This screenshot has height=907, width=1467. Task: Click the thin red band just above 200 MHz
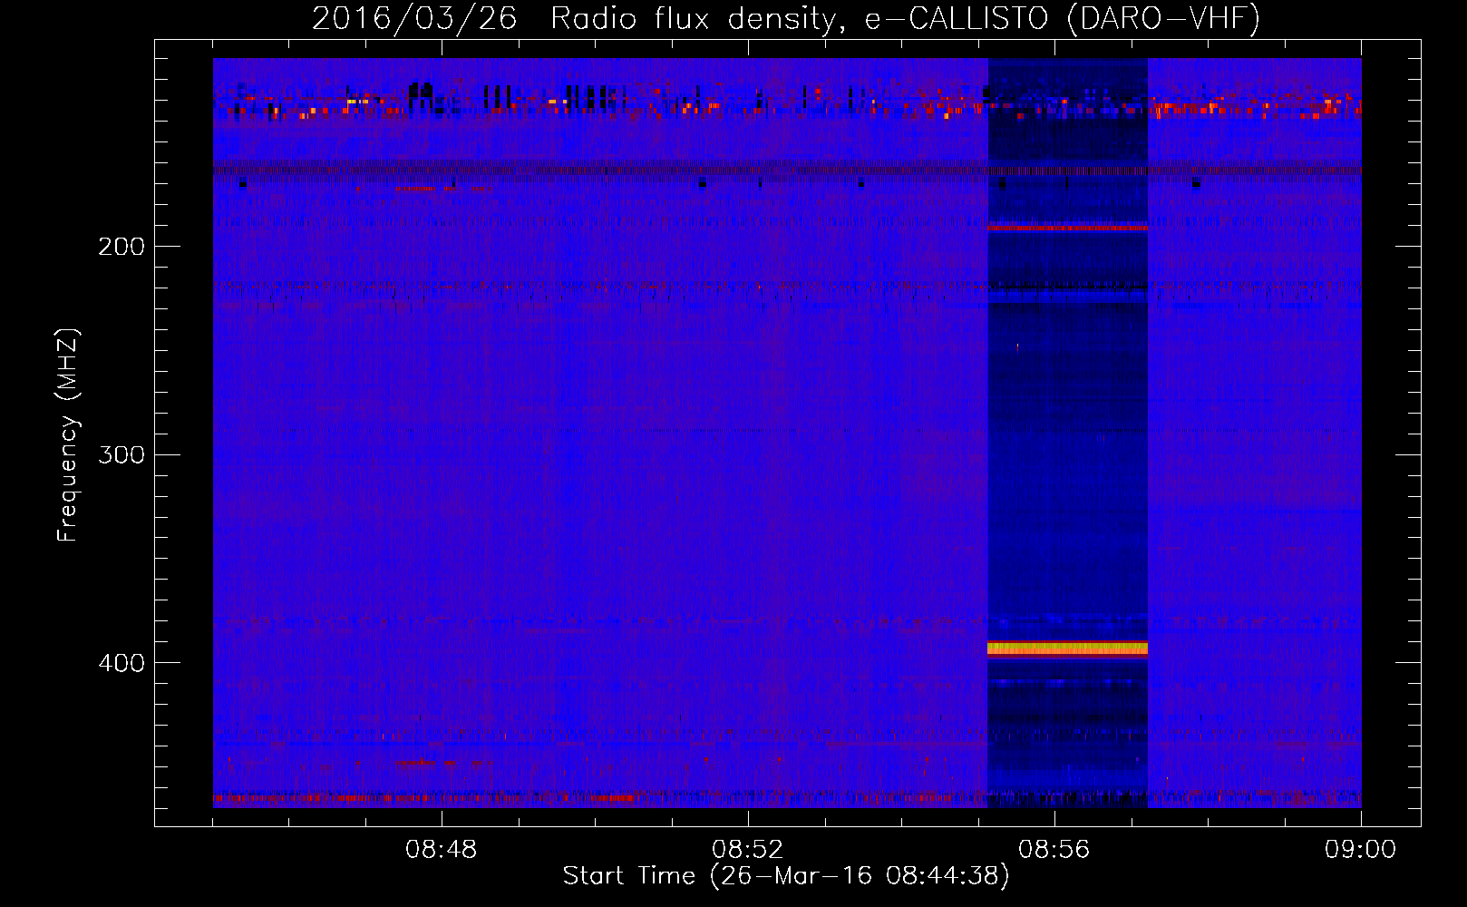pyautogui.click(x=1067, y=228)
